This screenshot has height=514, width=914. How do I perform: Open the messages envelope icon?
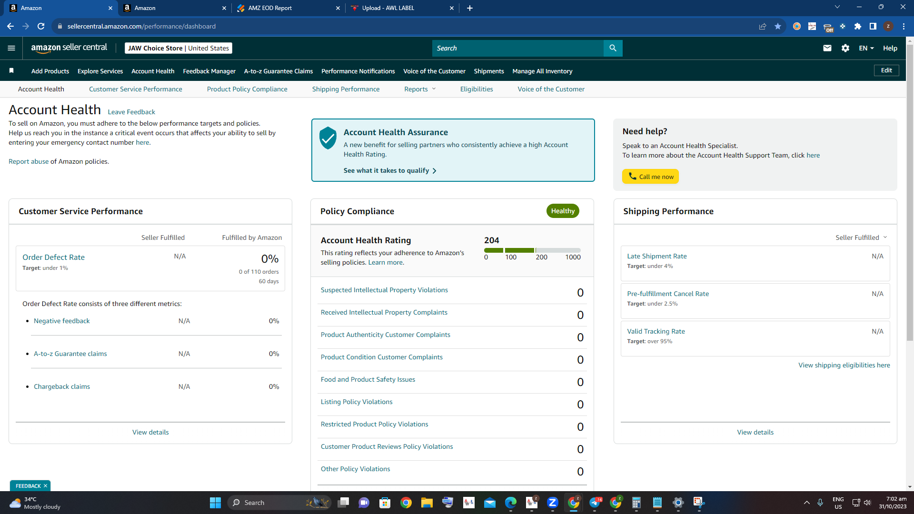827,48
